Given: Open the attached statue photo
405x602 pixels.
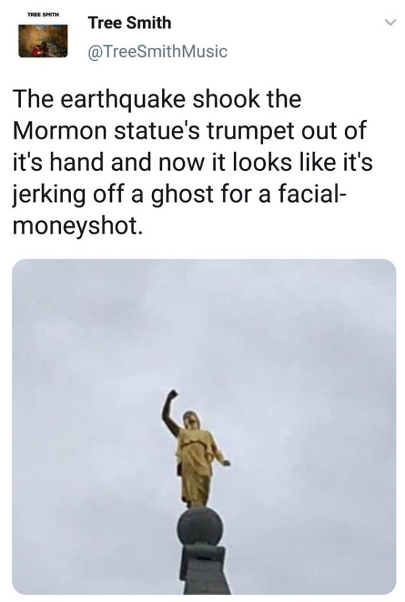Looking at the screenshot, I should coord(204,426).
